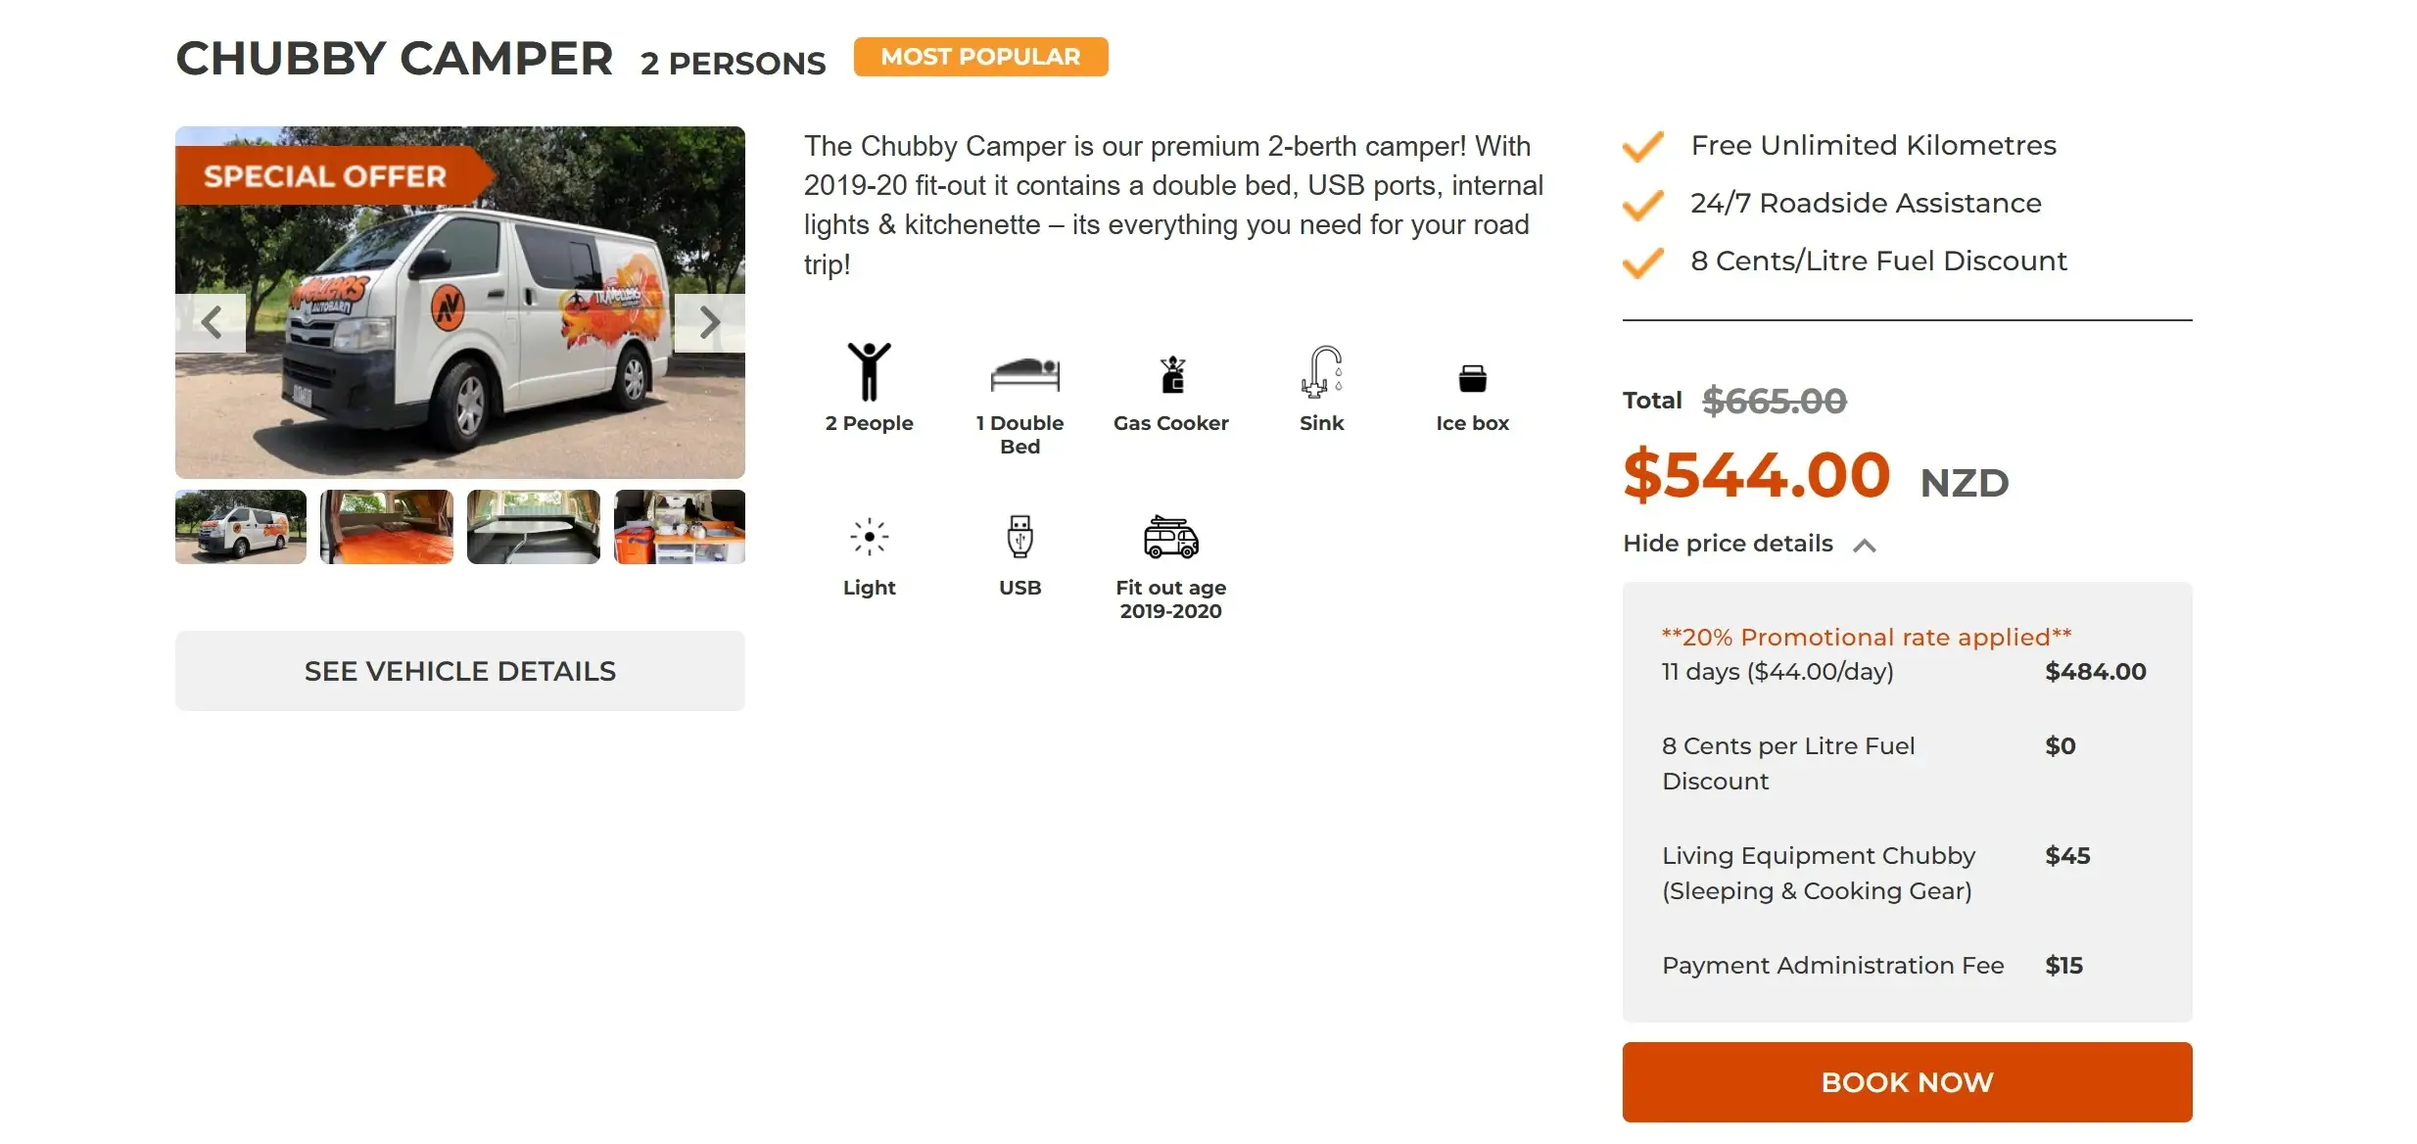Select the orange bed interior thumbnail

click(387, 527)
